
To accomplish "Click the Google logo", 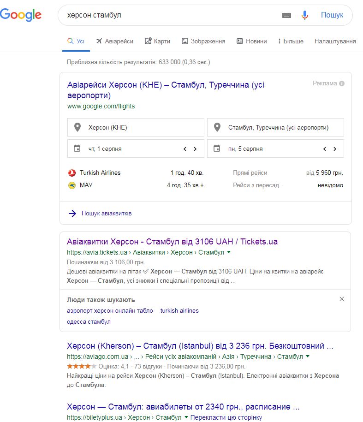I will [21, 15].
